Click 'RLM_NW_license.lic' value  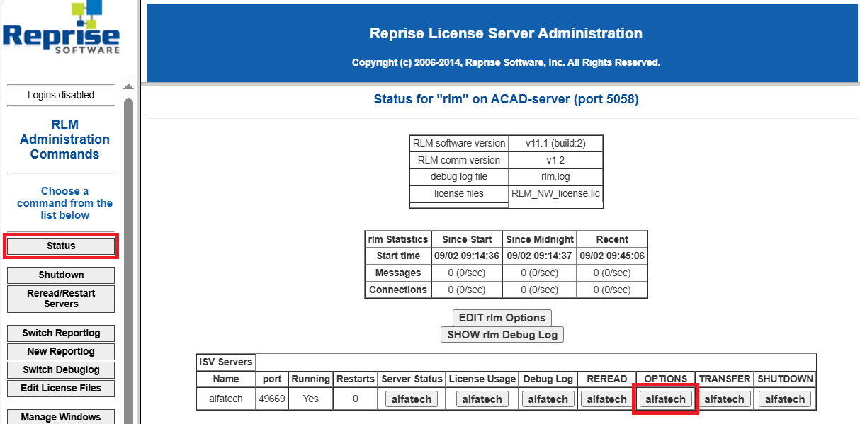click(555, 194)
